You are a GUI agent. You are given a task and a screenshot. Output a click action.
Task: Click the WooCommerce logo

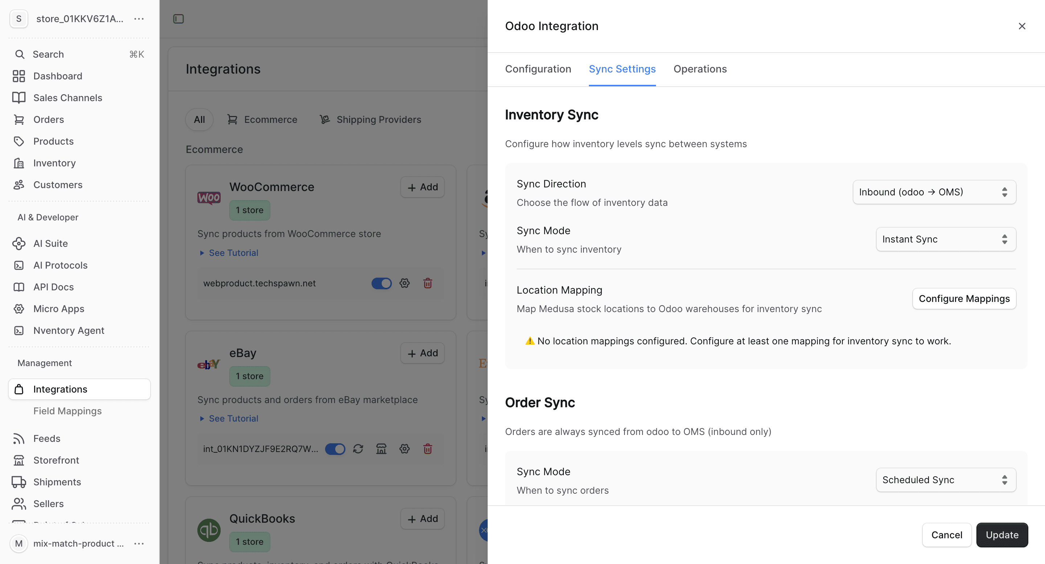(209, 198)
